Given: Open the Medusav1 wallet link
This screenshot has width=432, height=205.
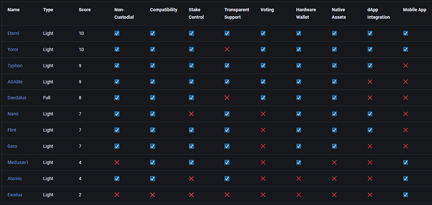Looking at the screenshot, I should tap(18, 162).
